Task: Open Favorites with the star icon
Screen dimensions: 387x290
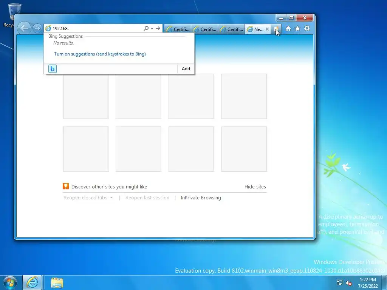Action: pos(298,29)
